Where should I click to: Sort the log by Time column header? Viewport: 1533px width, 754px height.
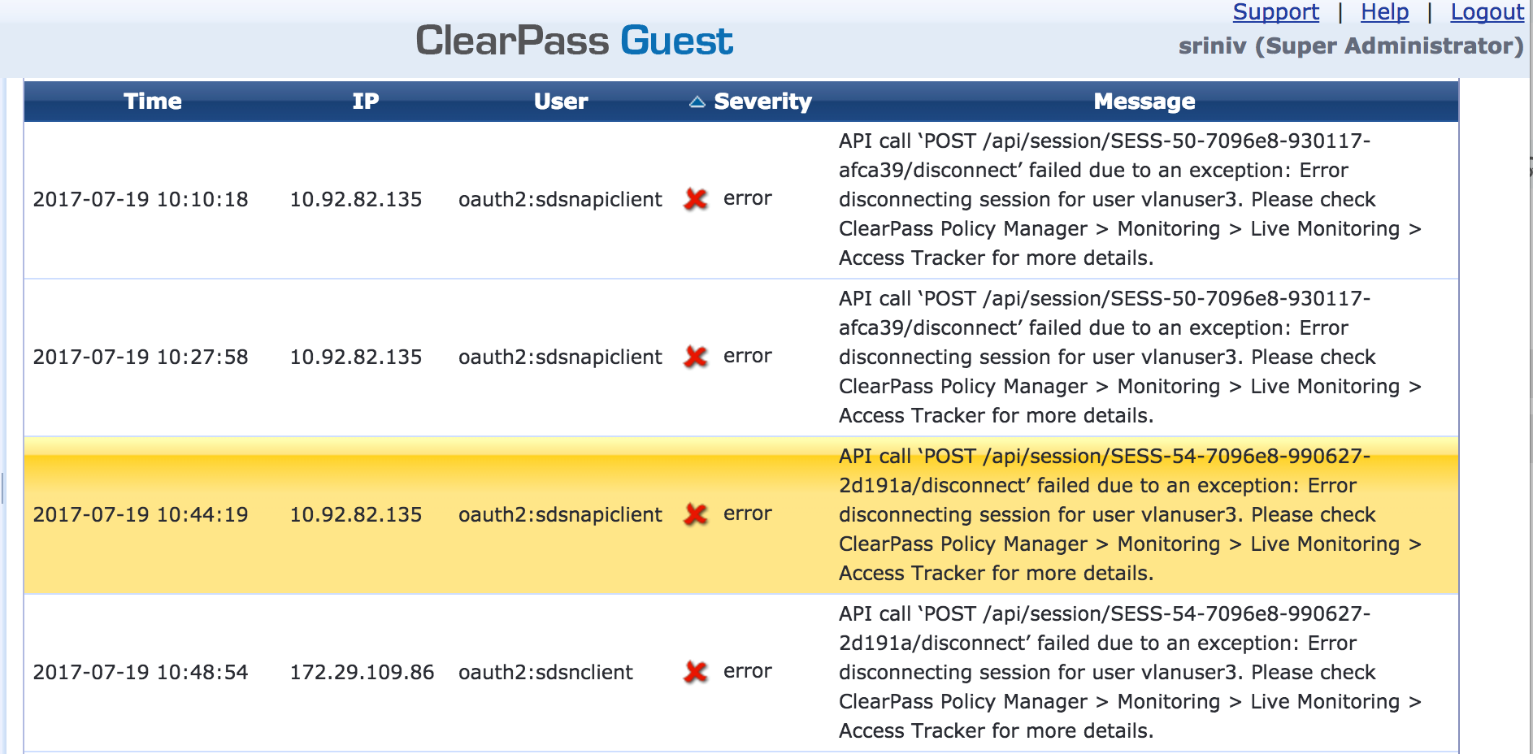pyautogui.click(x=153, y=102)
